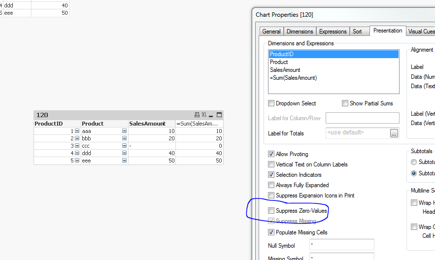
Task: Collapse the aaa Product row minus icon
Action: click(124, 131)
